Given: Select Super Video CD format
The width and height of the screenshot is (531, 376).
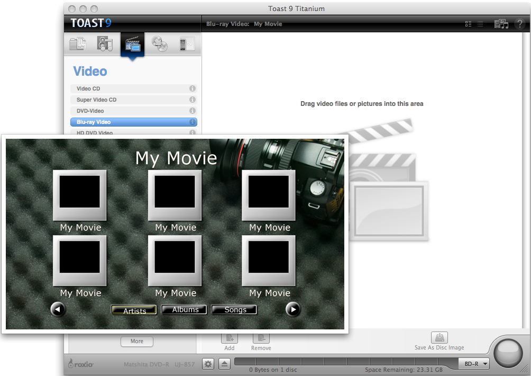Looking at the screenshot, I should (x=133, y=100).
